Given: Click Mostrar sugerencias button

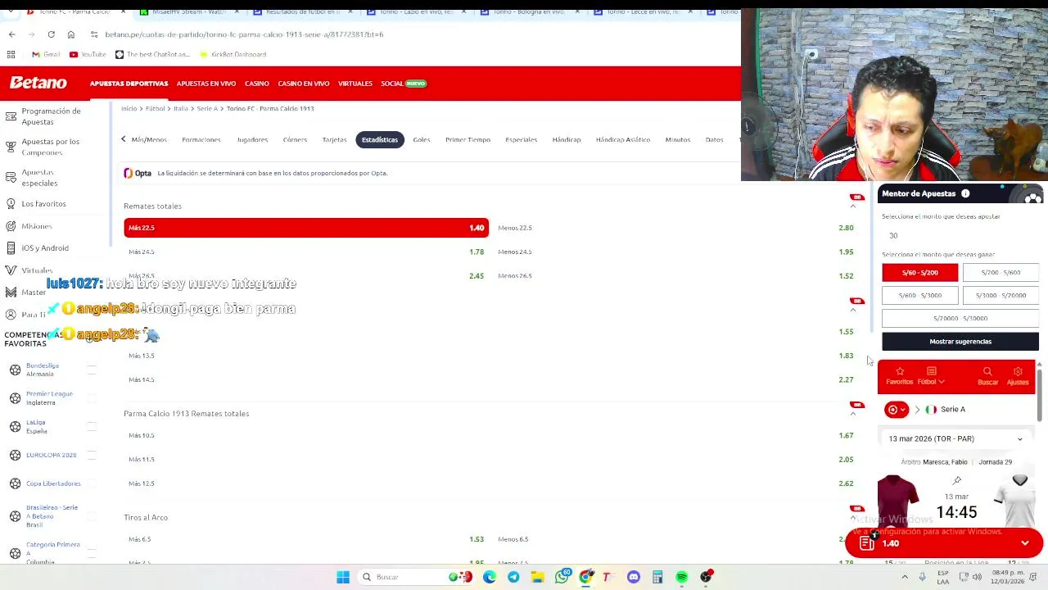Looking at the screenshot, I should coord(960,341).
